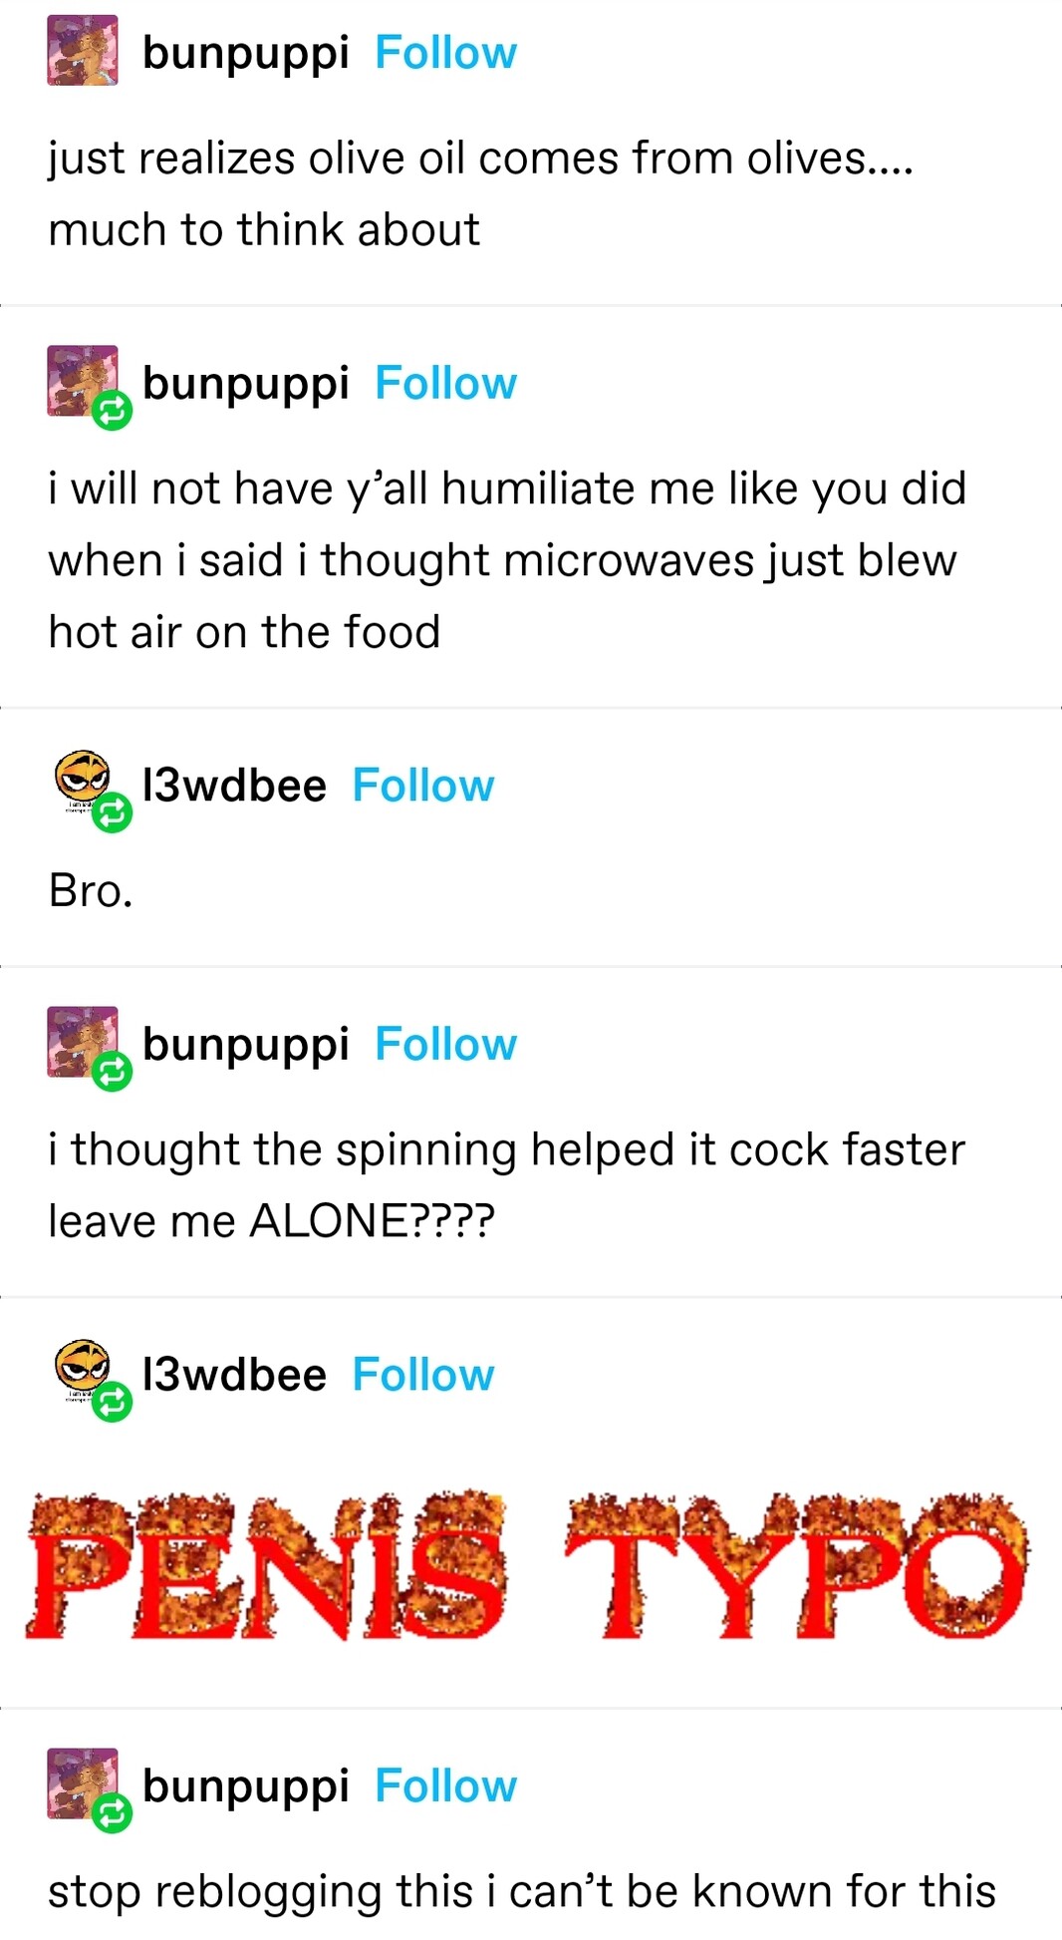Click bunpuppi avatar on the microwaves post
The image size is (1062, 1940).
click(83, 381)
